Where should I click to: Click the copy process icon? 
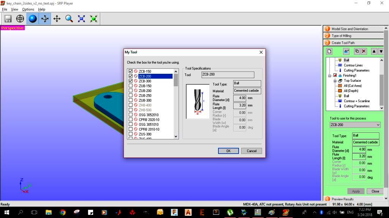pos(357,51)
